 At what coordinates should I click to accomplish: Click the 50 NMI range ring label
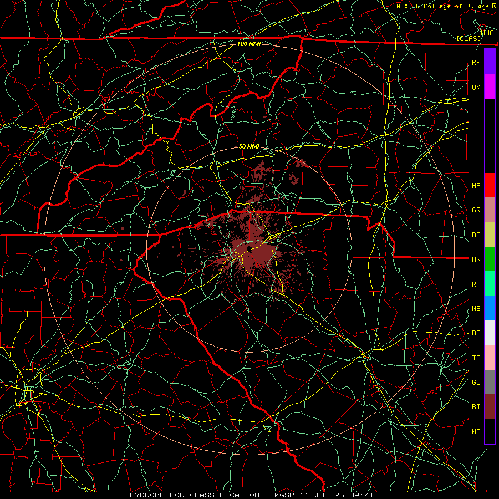pyautogui.click(x=249, y=146)
